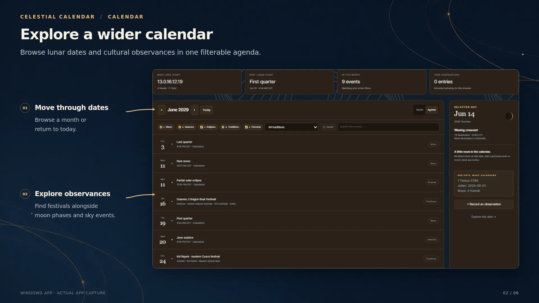Screen dimensions: 539x303
Task: Click the Eclipses tag on solar eclipse row
Action: coord(432,182)
